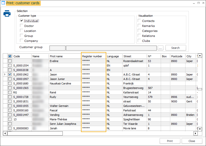Enable the Remarks visualisation option
The image size is (206, 146).
pyautogui.click(x=139, y=26)
